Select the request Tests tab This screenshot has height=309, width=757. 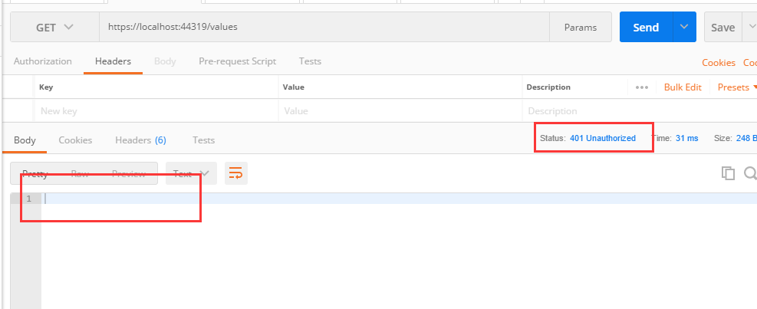pos(310,61)
